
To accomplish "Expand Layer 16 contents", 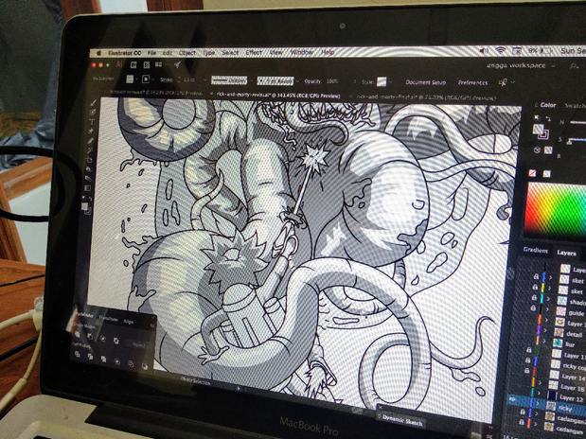I will coord(540,382).
